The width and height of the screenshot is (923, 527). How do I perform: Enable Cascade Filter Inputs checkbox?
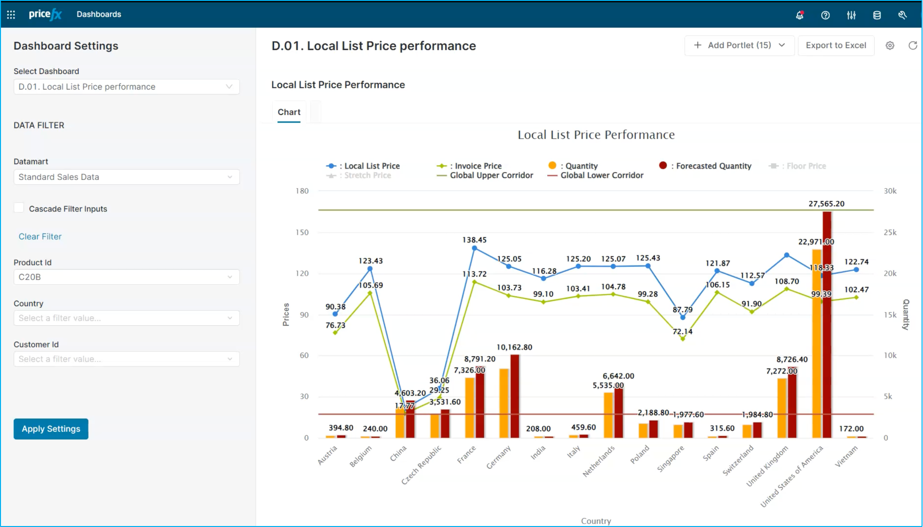pyautogui.click(x=19, y=208)
